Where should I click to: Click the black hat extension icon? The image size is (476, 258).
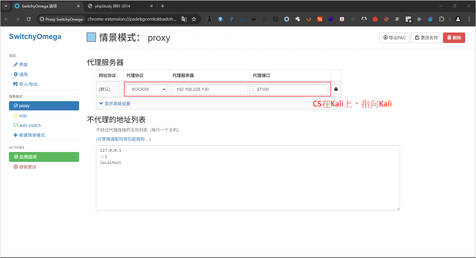click(x=254, y=19)
